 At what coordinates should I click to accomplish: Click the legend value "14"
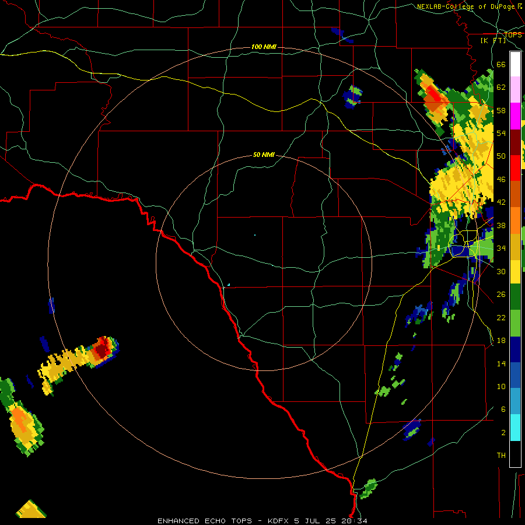[501, 363]
